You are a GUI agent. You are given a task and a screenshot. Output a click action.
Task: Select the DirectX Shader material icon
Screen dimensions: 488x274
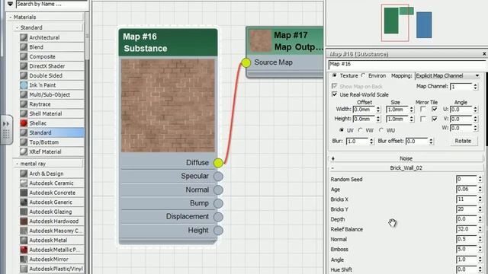24,66
